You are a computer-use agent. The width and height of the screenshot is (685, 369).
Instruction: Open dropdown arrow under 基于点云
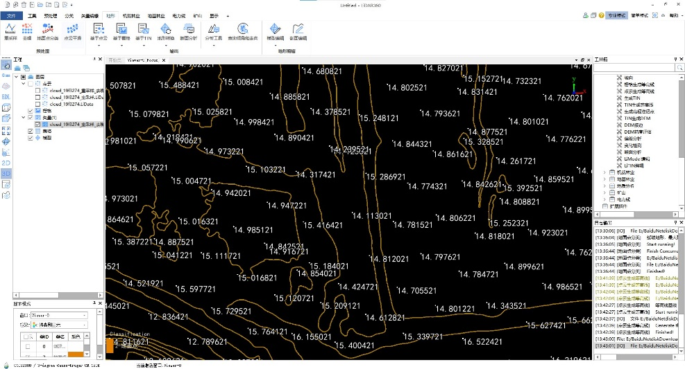[x=99, y=45]
